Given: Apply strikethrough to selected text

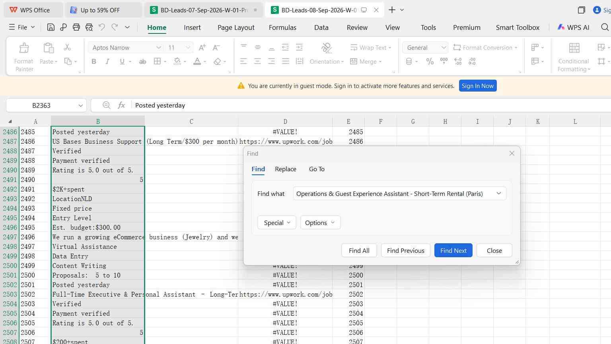Looking at the screenshot, I should pyautogui.click(x=142, y=61).
